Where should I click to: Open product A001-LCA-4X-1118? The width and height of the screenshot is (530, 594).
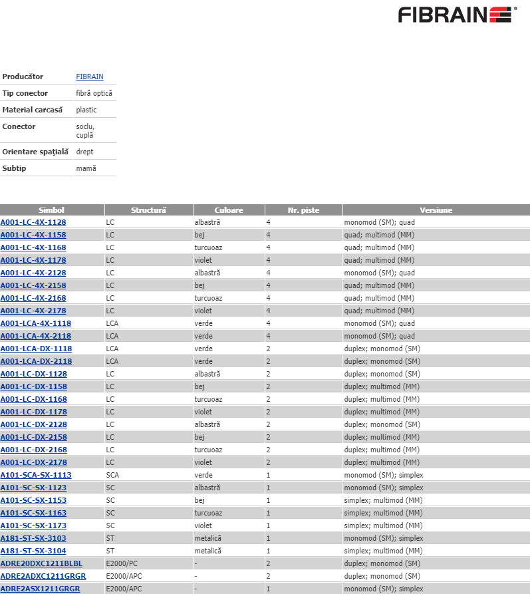point(36,323)
